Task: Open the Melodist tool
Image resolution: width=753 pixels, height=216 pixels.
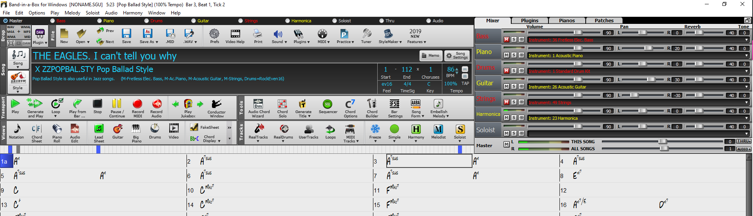Action: click(438, 132)
